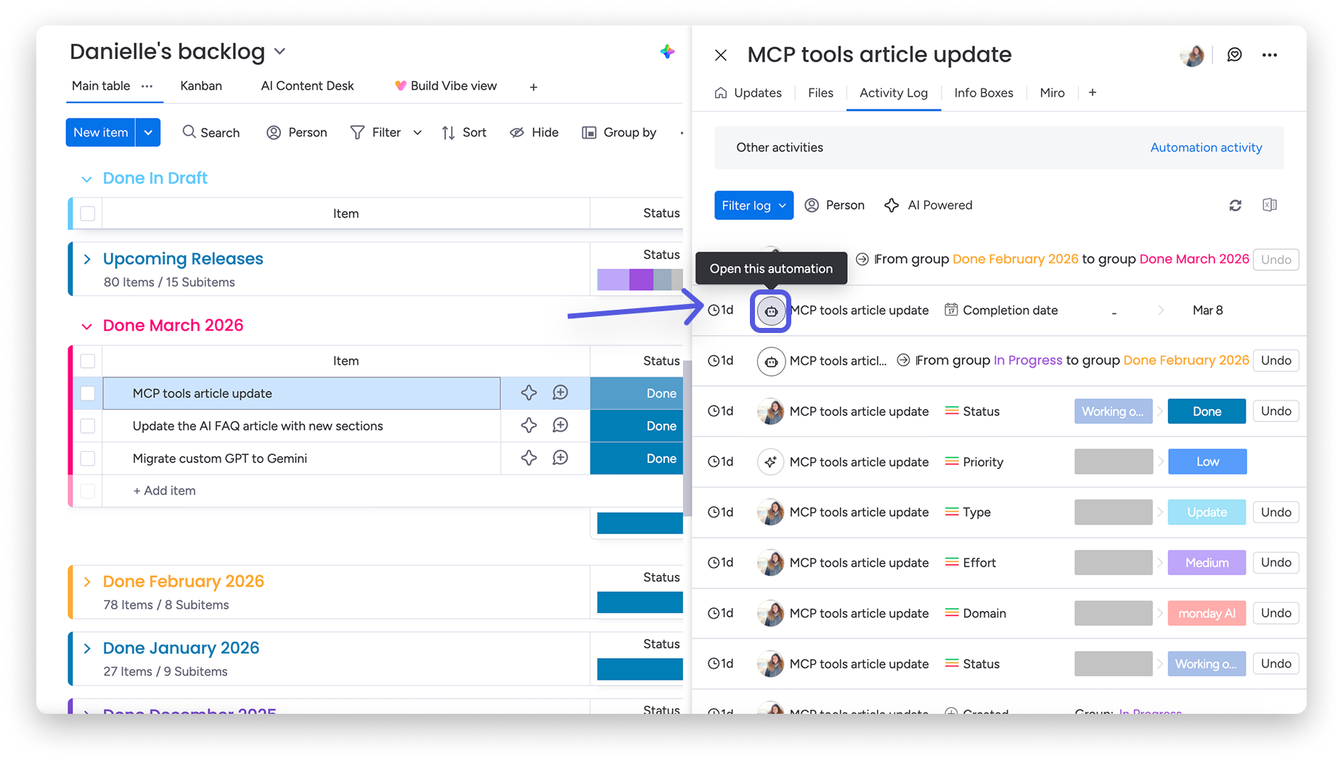Click the Low priority color label
Image resolution: width=1343 pixels, height=761 pixels.
1207,462
